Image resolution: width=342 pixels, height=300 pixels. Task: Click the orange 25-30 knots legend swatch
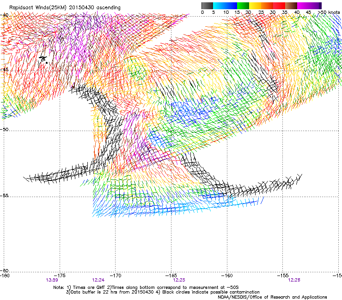pyautogui.click(x=267, y=6)
